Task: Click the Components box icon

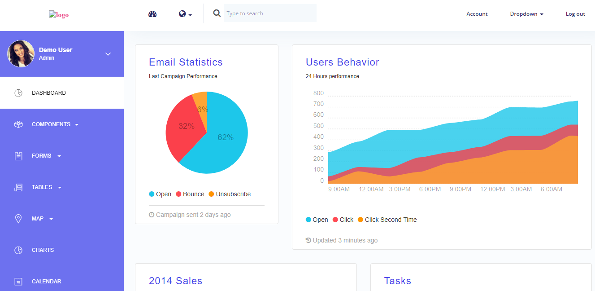Action: [18, 124]
